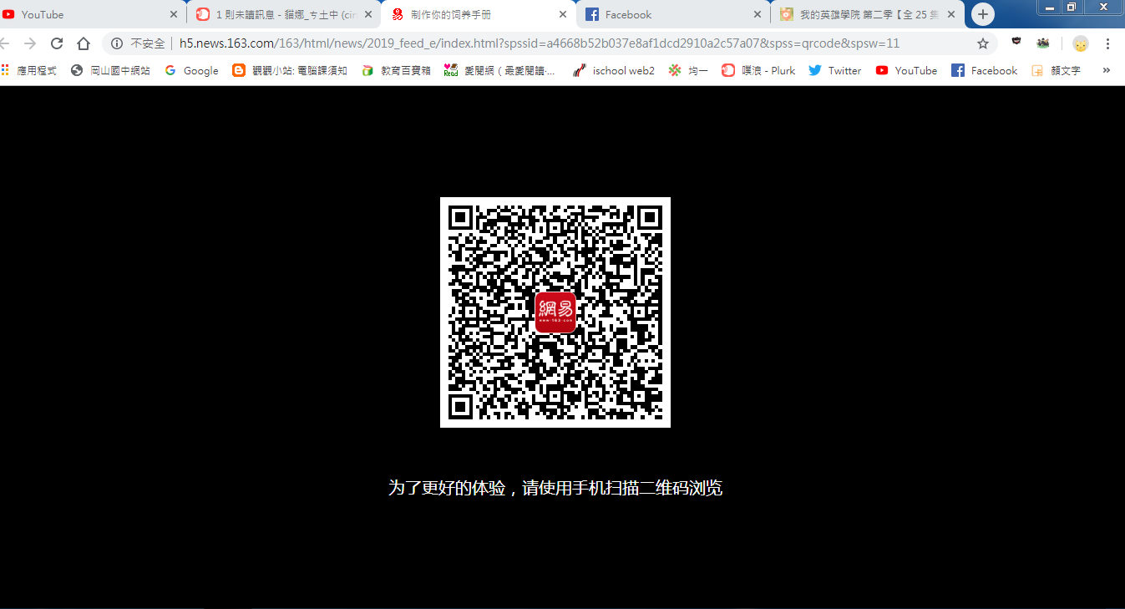Close the YouTube tab
This screenshot has height=609, width=1125.
(x=174, y=14)
